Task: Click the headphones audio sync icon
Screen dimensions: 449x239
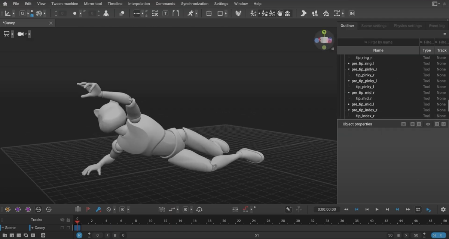Action: [200, 209]
